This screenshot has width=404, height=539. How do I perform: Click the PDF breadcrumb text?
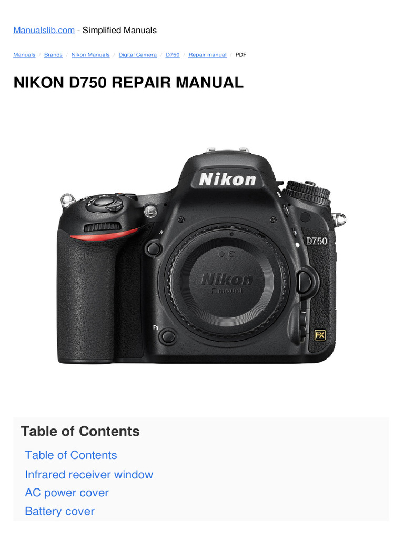click(x=241, y=55)
